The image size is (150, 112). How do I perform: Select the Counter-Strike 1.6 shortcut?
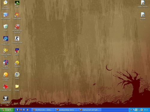pos(17,39)
